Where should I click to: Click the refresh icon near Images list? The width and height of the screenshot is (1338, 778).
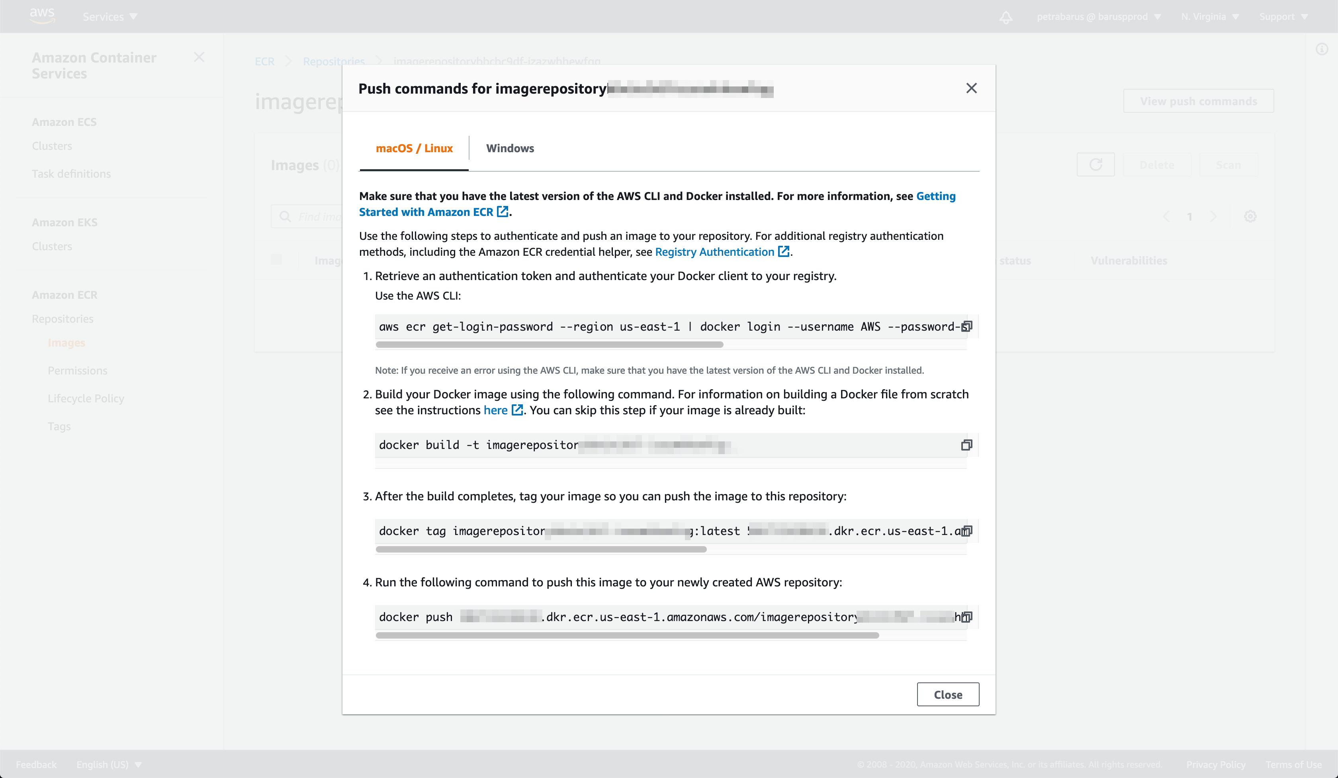click(1095, 165)
